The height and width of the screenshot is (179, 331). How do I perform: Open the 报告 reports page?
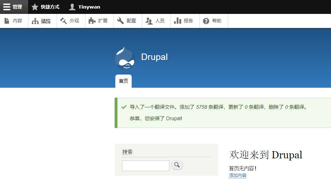coord(185,21)
